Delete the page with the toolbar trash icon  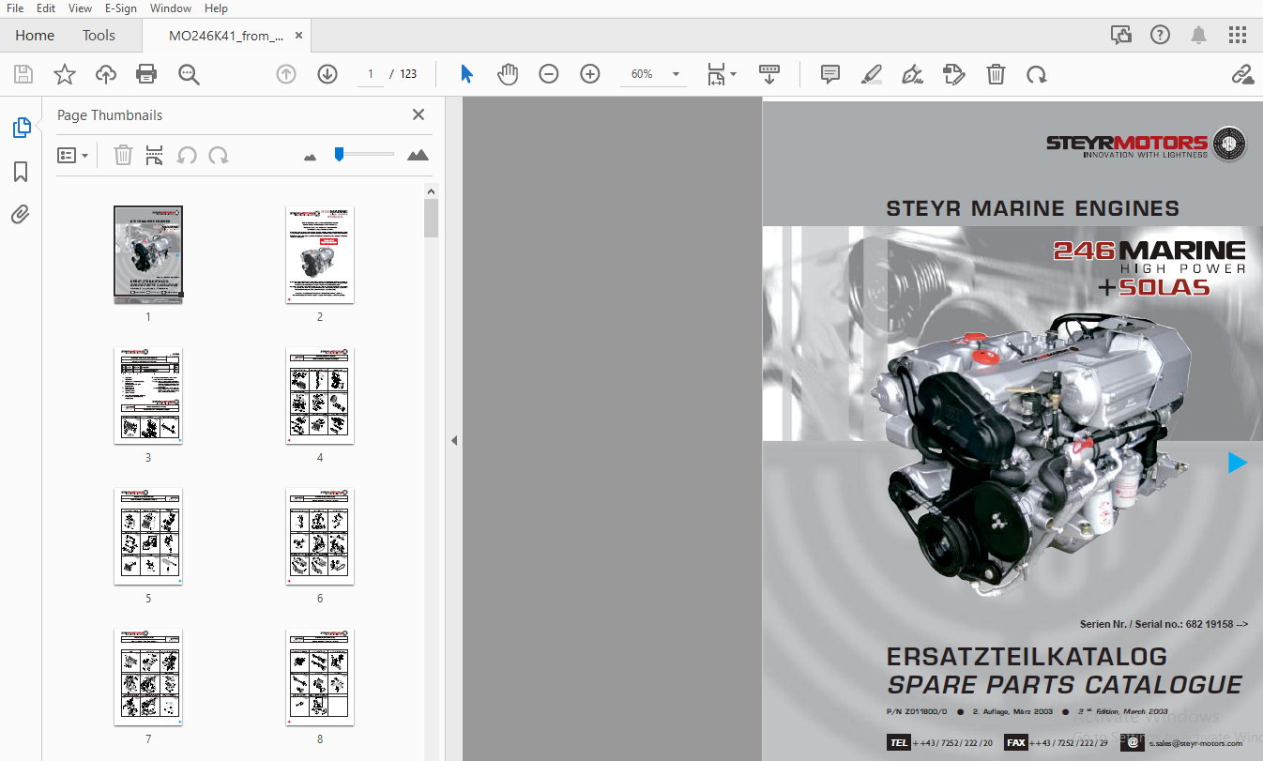point(996,74)
